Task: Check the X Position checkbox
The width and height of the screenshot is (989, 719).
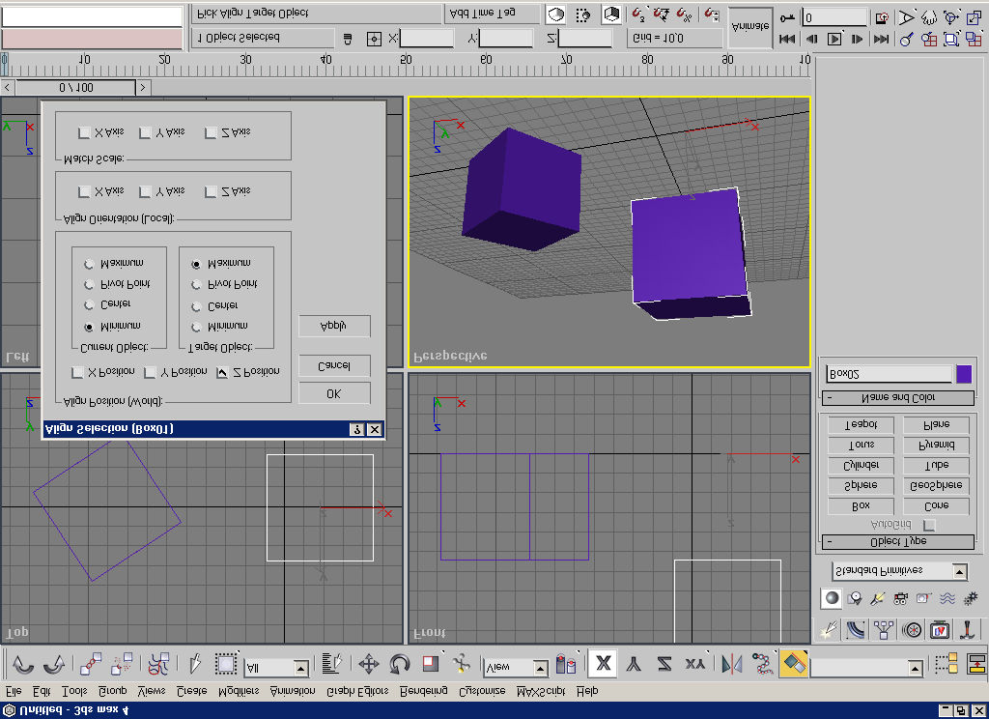Action: 77,373
